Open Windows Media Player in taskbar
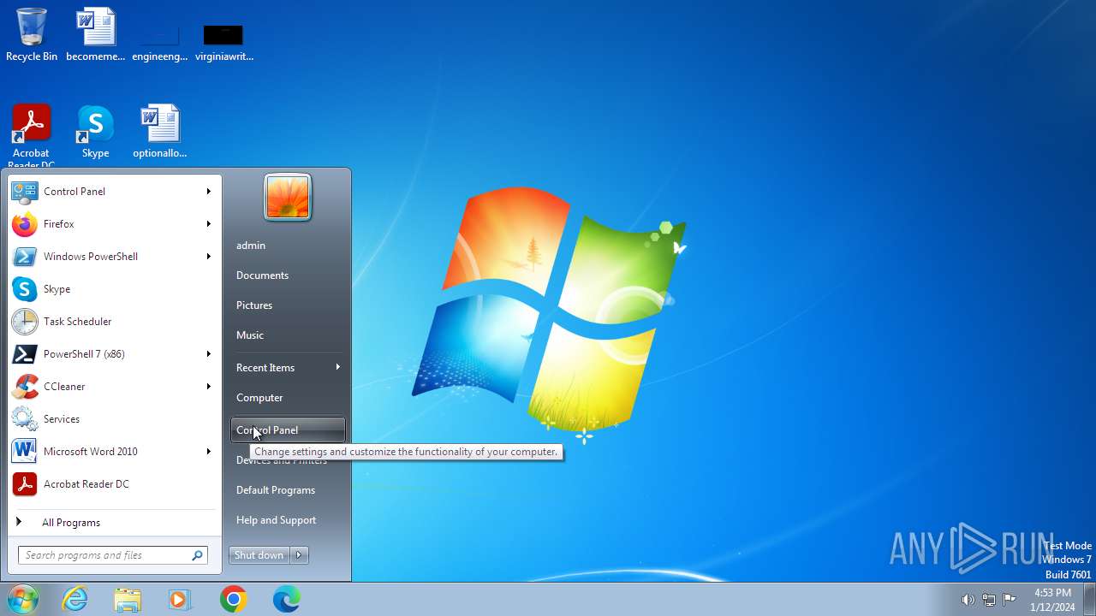 [180, 600]
